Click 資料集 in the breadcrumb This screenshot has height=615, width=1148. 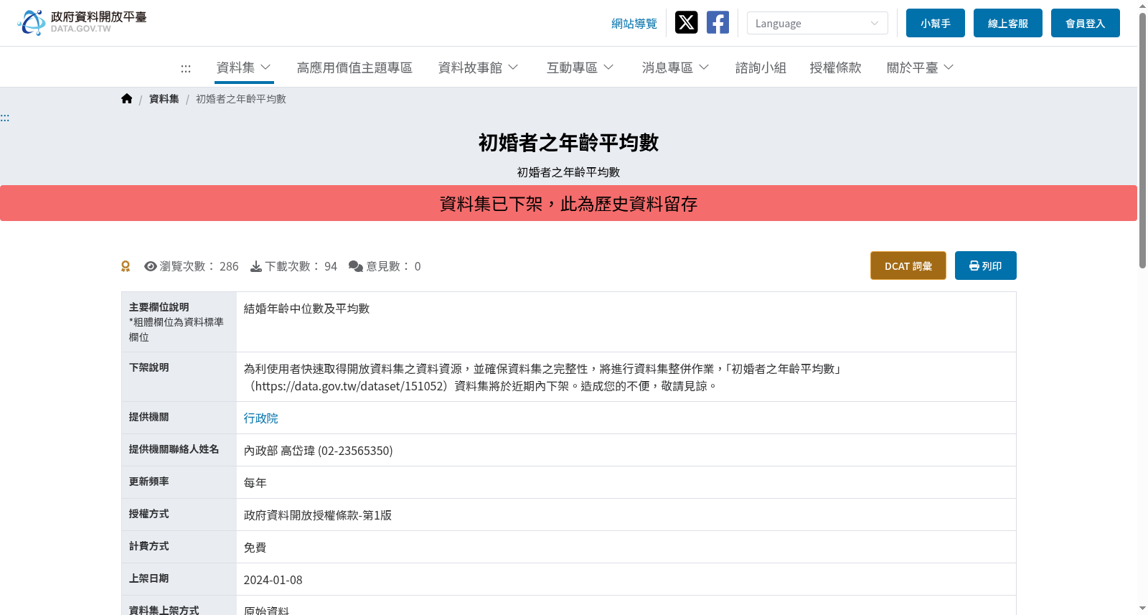(x=164, y=99)
